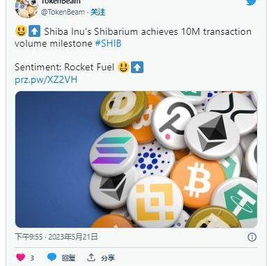Open the @TokenBeam handle
The width and height of the screenshot is (273, 266).
coord(63,12)
